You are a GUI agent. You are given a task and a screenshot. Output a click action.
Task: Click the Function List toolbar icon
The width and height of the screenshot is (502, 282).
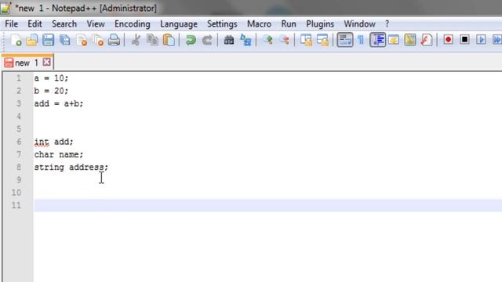(427, 40)
